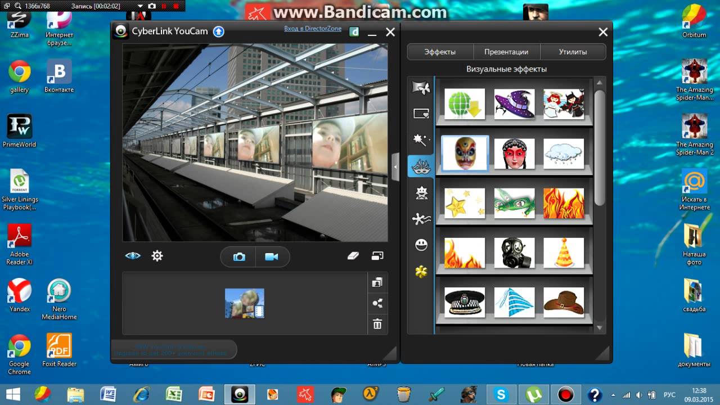Take a snapshot with the camera button

pyautogui.click(x=239, y=256)
